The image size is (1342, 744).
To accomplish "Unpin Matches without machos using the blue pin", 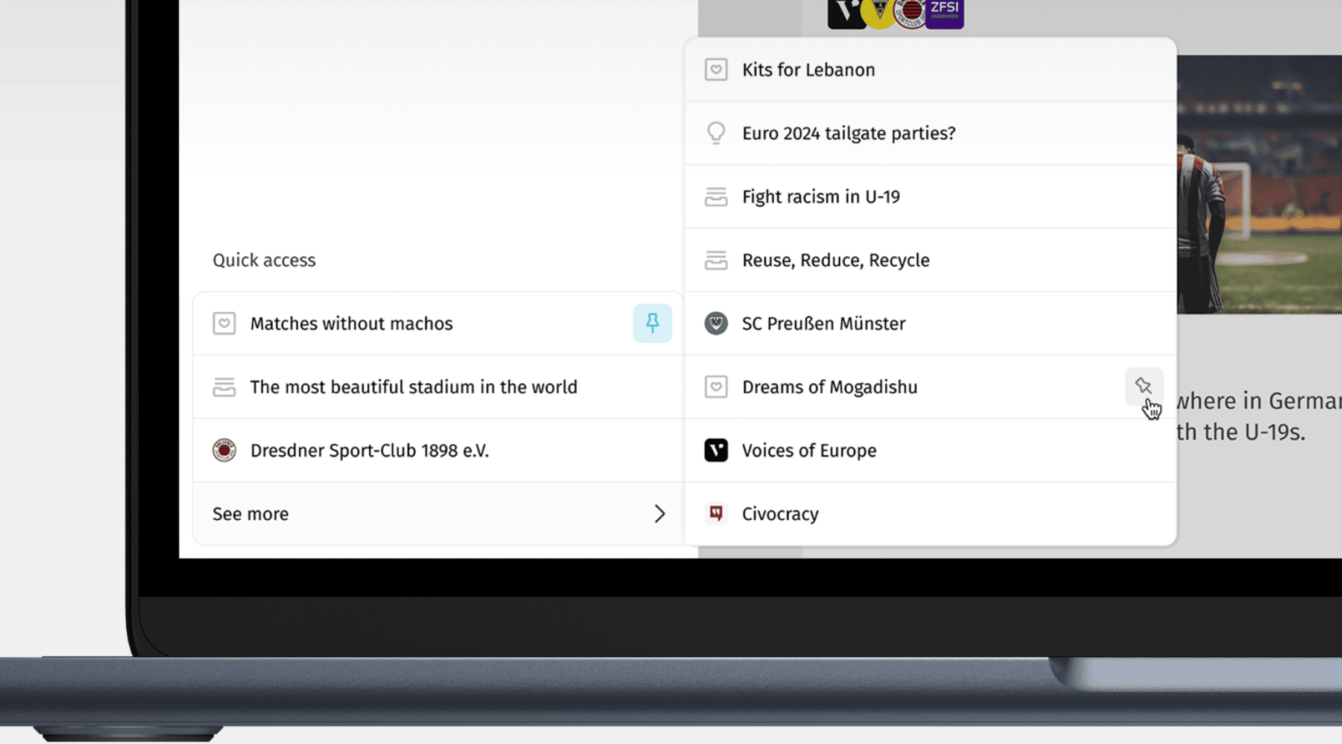I will point(652,323).
